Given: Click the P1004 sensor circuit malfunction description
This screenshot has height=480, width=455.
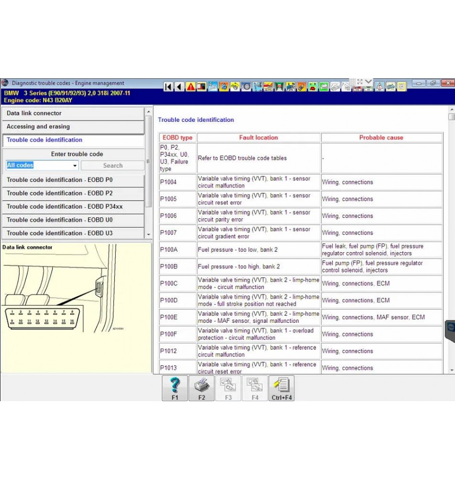Looking at the screenshot, I should point(259,182).
